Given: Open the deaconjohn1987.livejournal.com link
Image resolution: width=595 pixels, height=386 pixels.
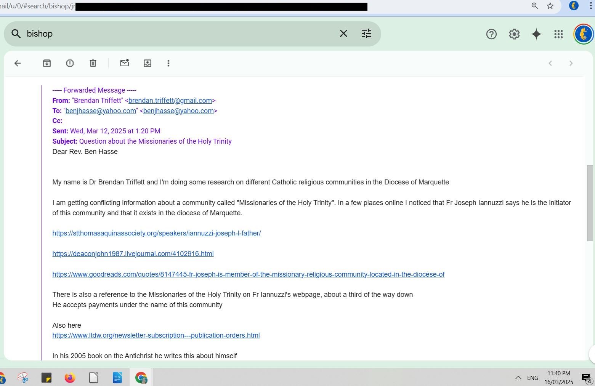Looking at the screenshot, I should tap(133, 254).
